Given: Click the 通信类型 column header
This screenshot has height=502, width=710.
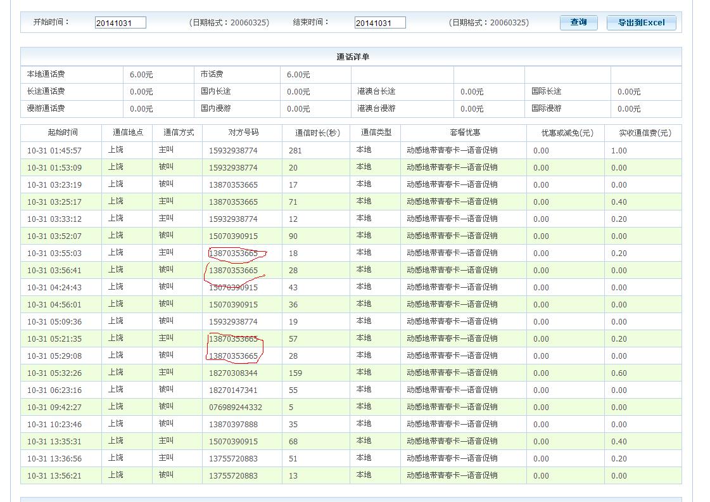Looking at the screenshot, I should (x=376, y=132).
